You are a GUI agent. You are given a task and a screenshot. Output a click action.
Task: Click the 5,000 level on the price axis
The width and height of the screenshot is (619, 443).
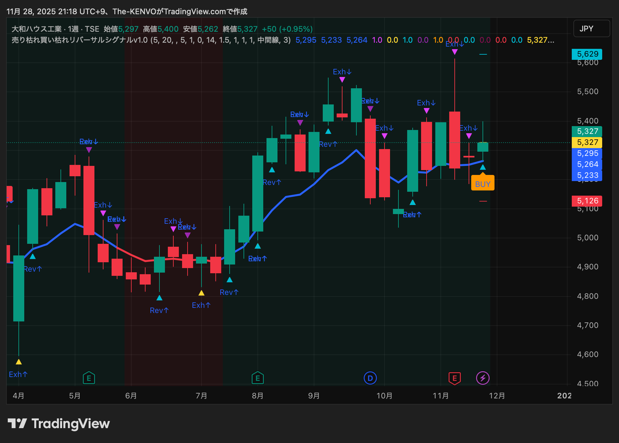587,238
